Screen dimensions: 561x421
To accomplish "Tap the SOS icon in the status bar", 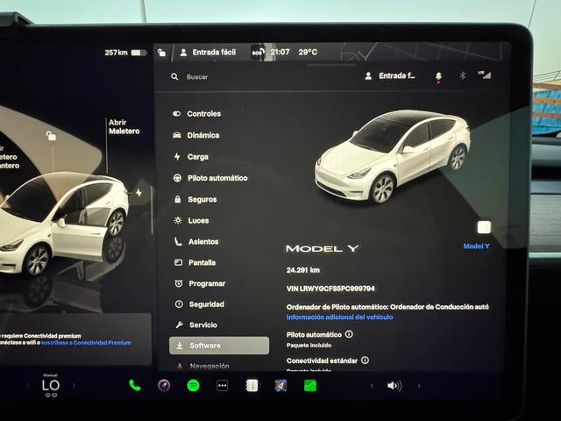I will pos(258,53).
